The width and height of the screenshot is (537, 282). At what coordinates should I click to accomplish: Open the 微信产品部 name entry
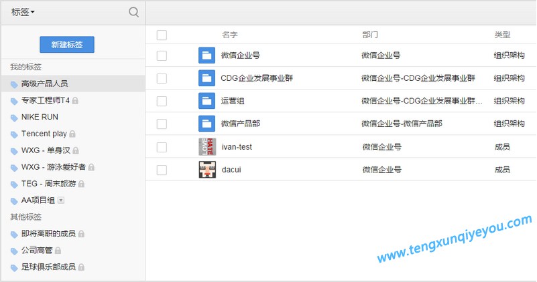pos(241,124)
